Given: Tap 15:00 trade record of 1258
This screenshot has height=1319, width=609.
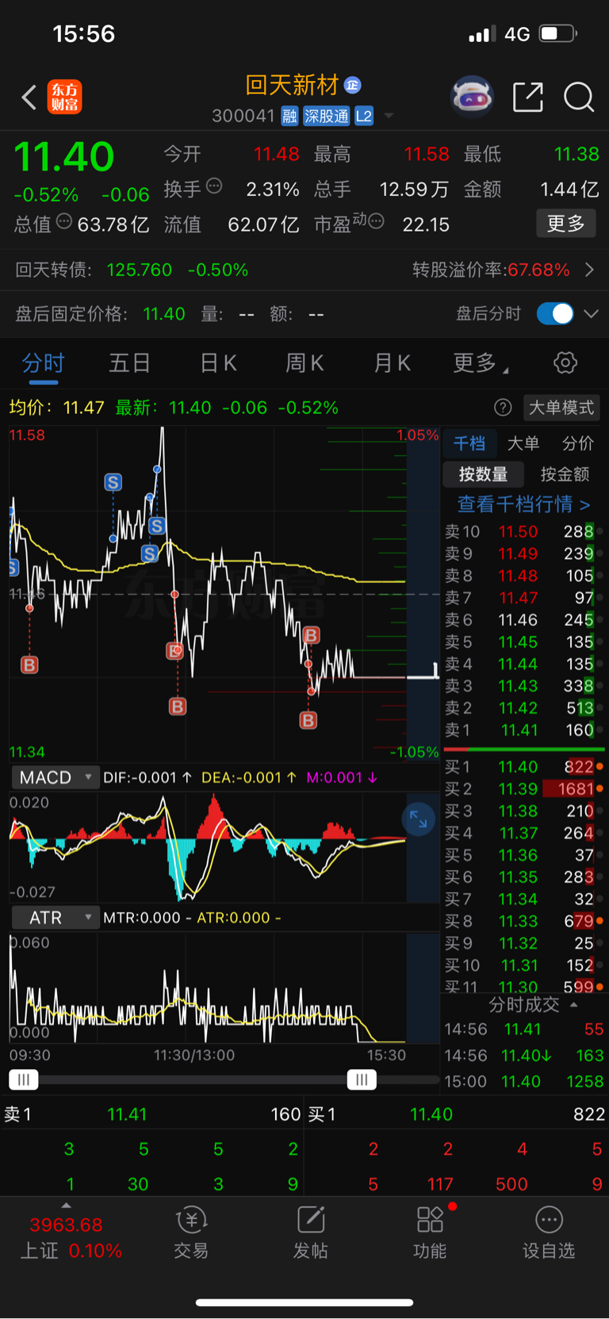Looking at the screenshot, I should point(523,1082).
